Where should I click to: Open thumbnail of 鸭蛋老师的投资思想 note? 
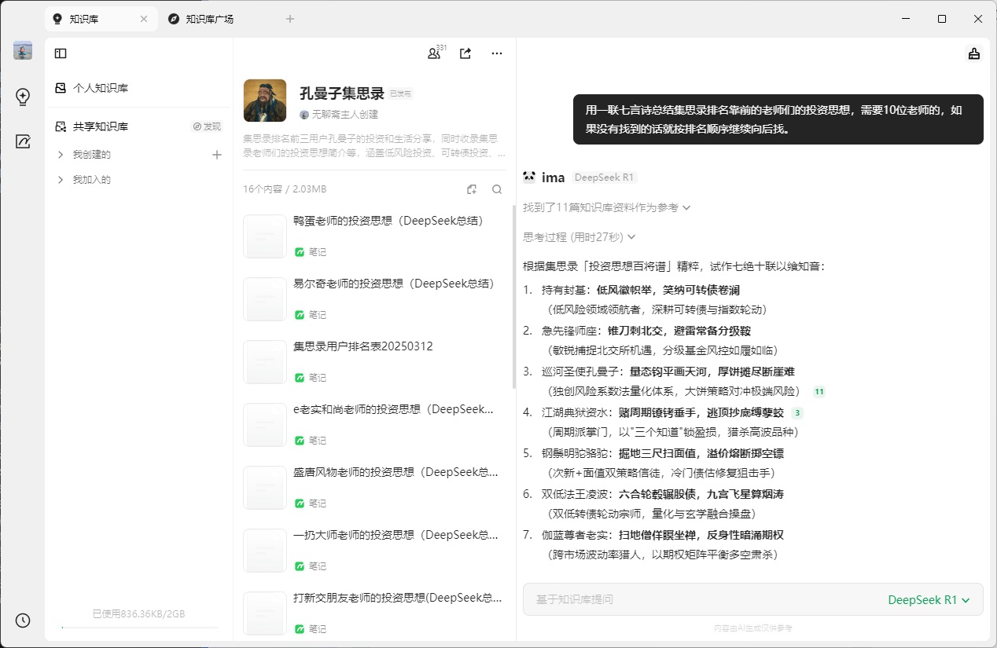[265, 236]
